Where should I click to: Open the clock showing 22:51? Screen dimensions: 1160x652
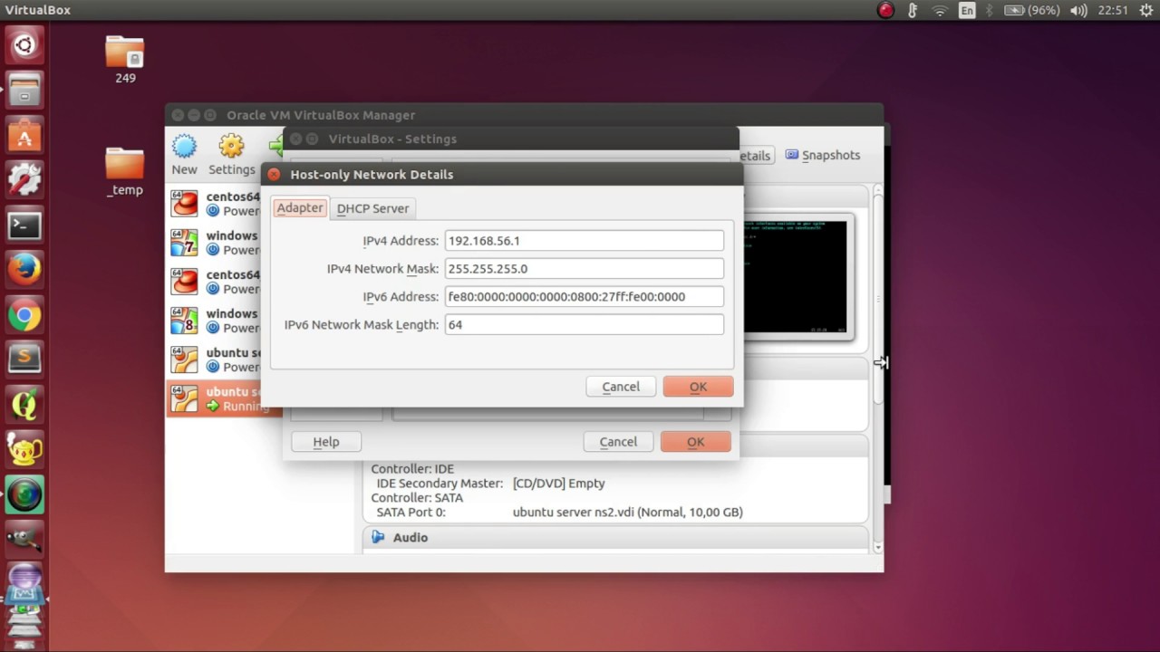point(1112,10)
